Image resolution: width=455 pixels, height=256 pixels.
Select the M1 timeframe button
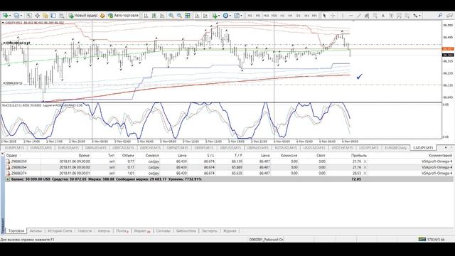click(x=250, y=16)
